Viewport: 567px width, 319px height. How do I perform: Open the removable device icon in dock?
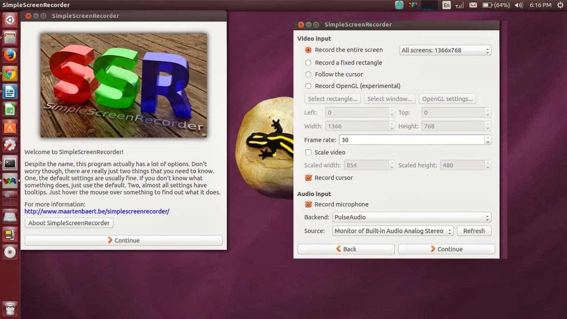pos(10,234)
